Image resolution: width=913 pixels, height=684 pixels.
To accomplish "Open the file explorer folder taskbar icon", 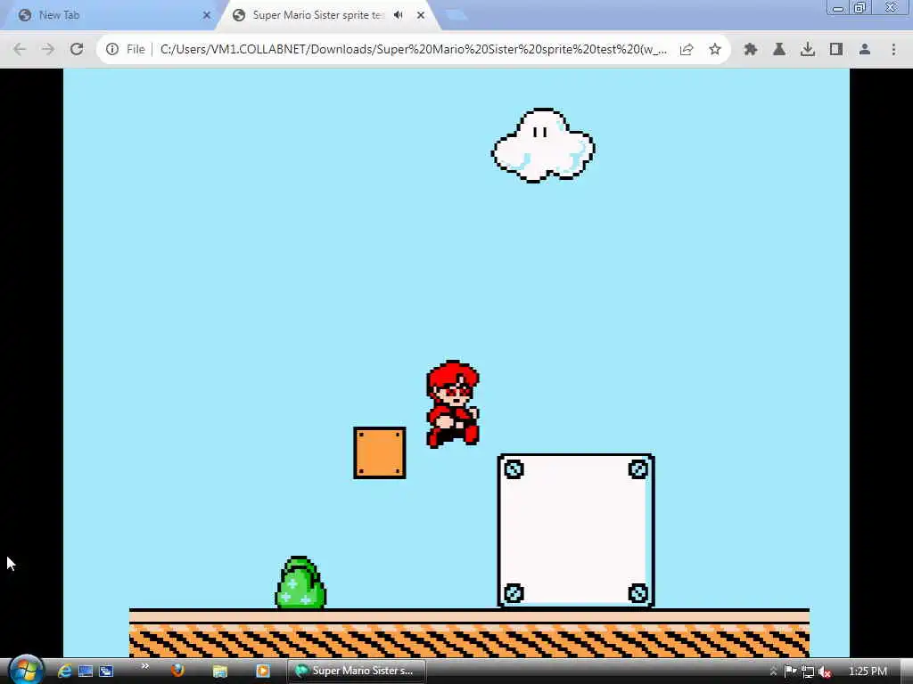I will (x=219, y=672).
